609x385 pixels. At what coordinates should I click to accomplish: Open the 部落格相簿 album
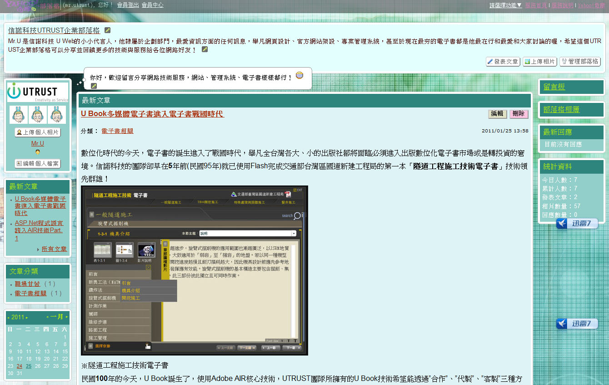tap(561, 109)
